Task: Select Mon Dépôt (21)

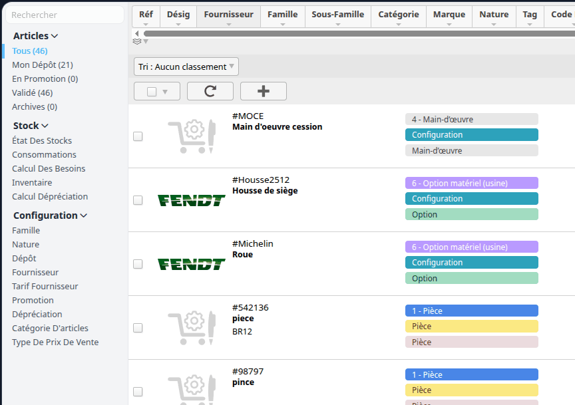Action: click(x=43, y=65)
